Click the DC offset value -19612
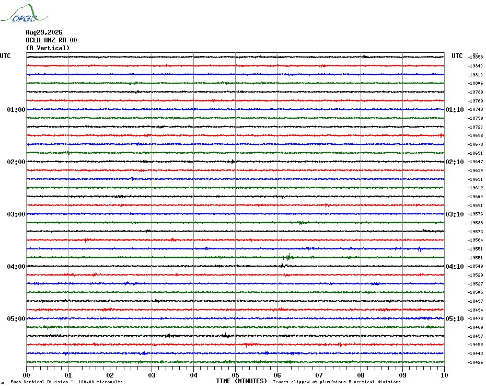 click(475, 188)
